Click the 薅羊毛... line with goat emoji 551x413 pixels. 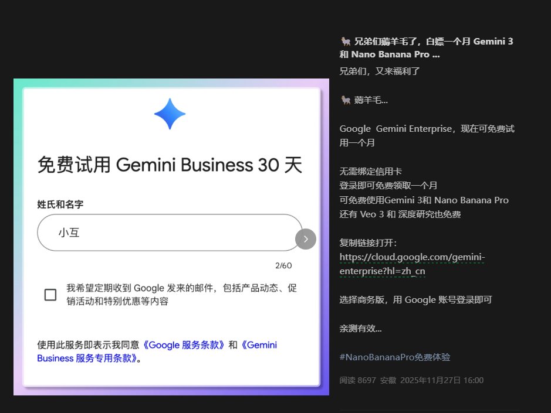[x=364, y=100]
